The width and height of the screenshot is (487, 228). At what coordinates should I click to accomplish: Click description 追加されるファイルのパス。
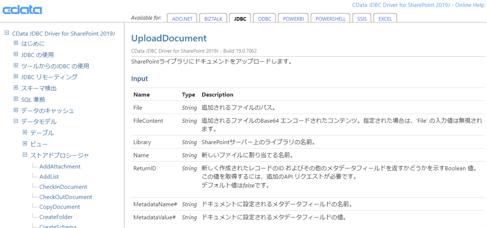coord(239,108)
